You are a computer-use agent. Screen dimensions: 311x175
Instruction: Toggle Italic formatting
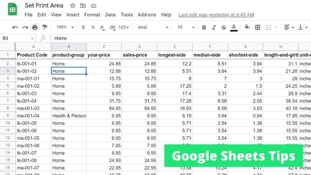tap(214, 27)
